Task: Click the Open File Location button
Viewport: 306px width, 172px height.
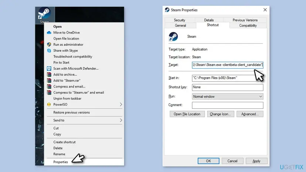Action: click(187, 114)
